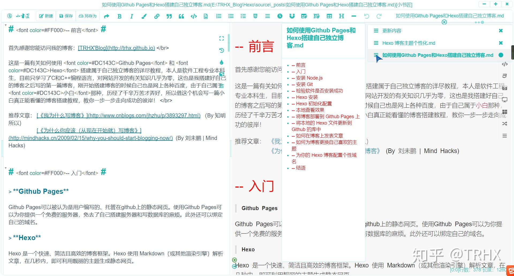
Task: Click the closing quote marks icon
Action: tap(169, 16)
